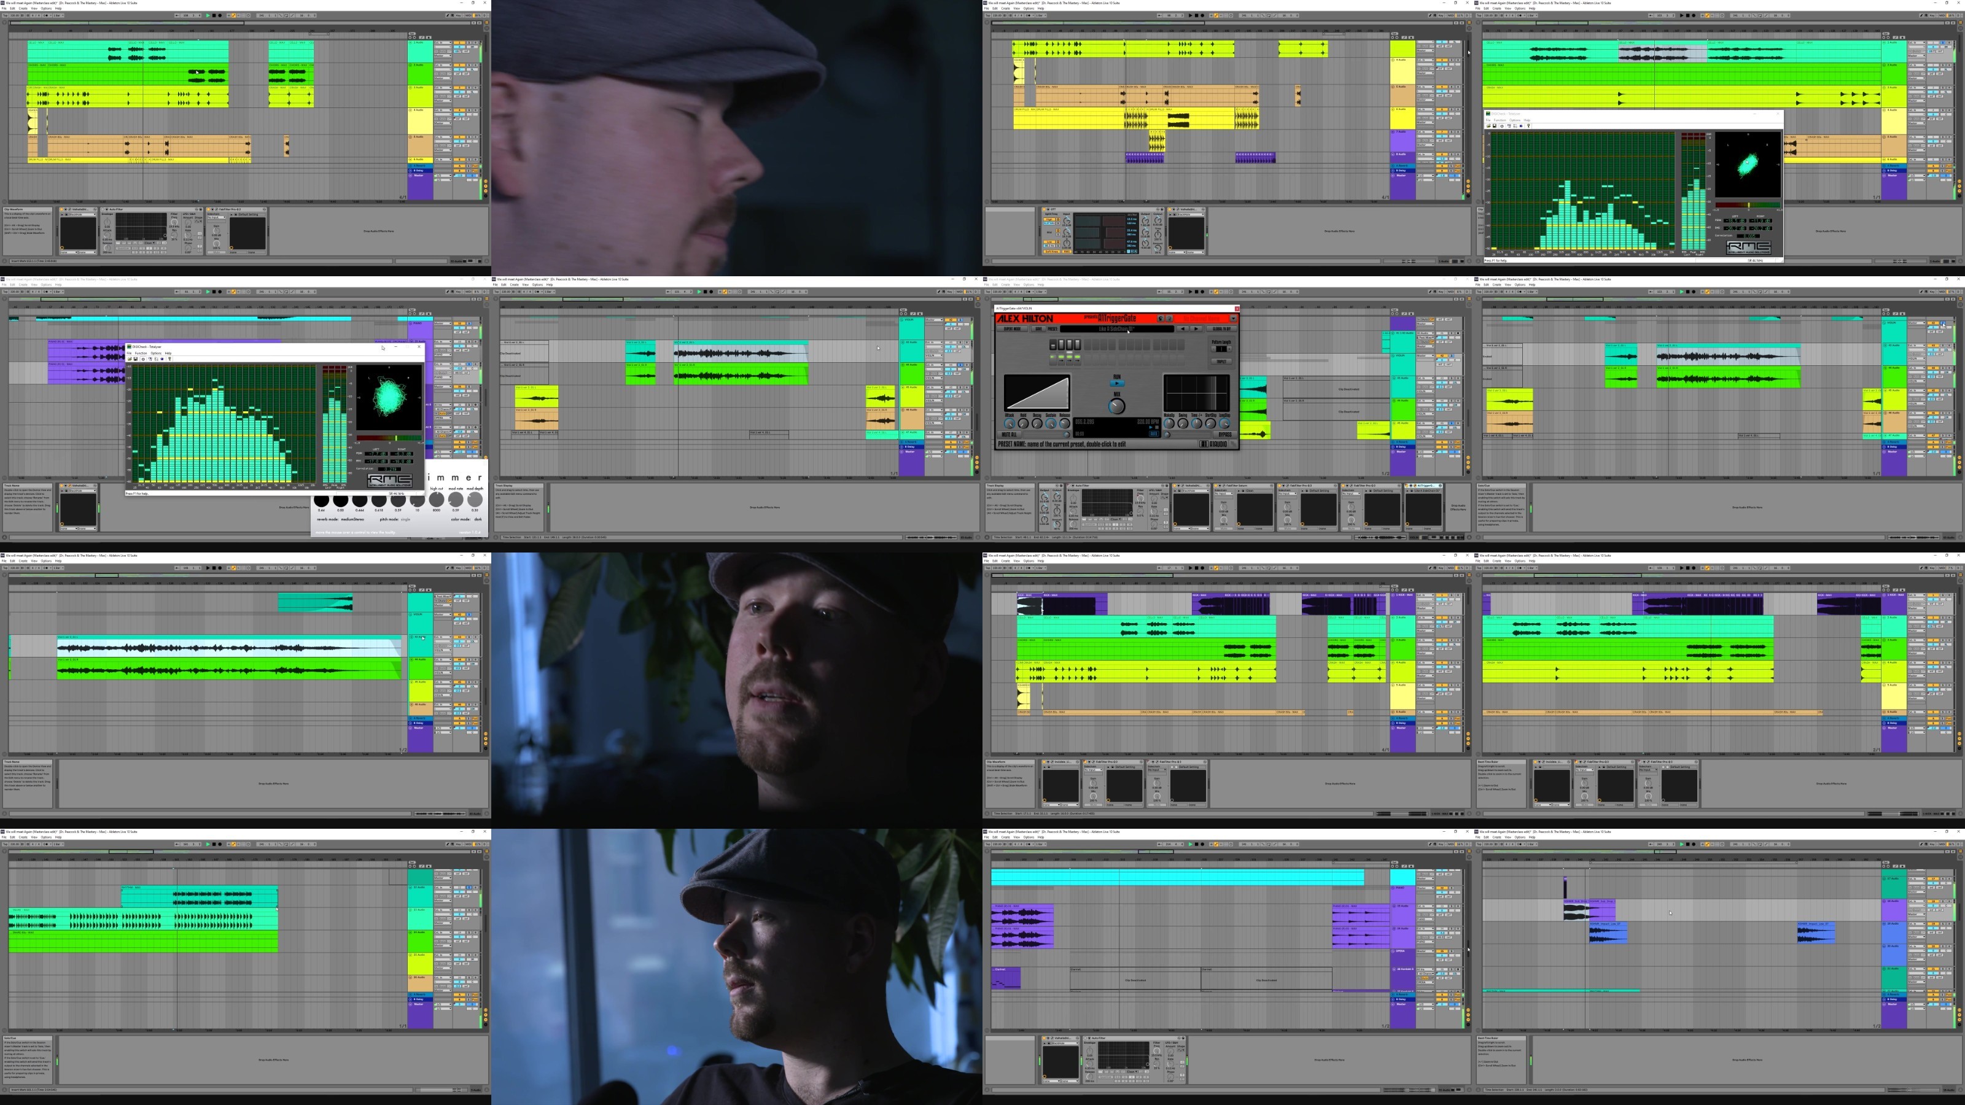Image resolution: width=1965 pixels, height=1105 pixels.
Task: Turn the Hold knob in A1TriggerGate
Action: click(1023, 423)
